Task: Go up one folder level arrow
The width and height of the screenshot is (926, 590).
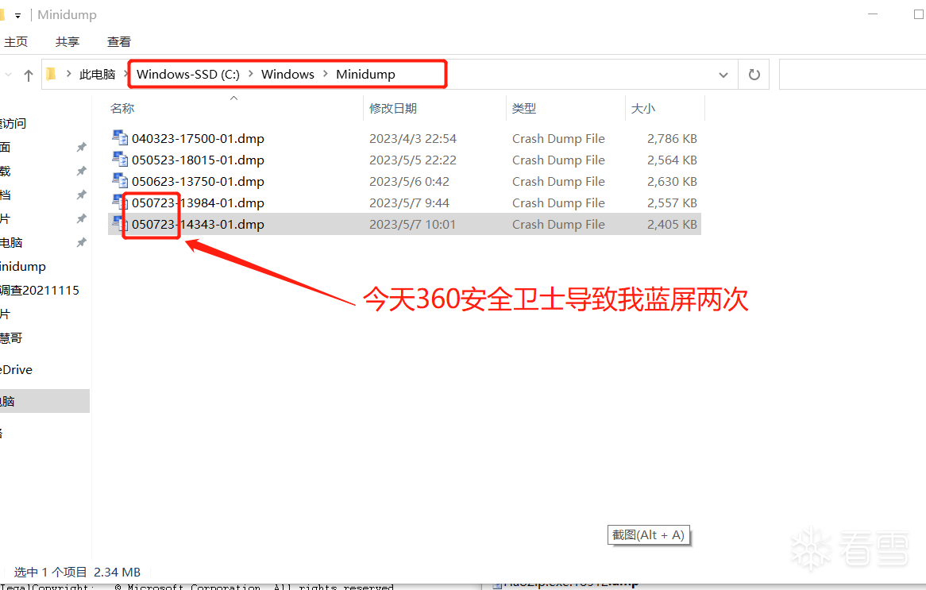Action: (28, 75)
